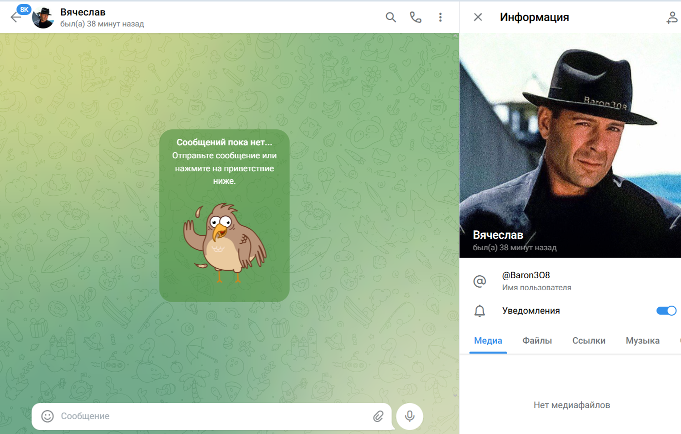This screenshot has height=434, width=681.
Task: Toggle the Уведомления switch off
Action: (x=666, y=311)
